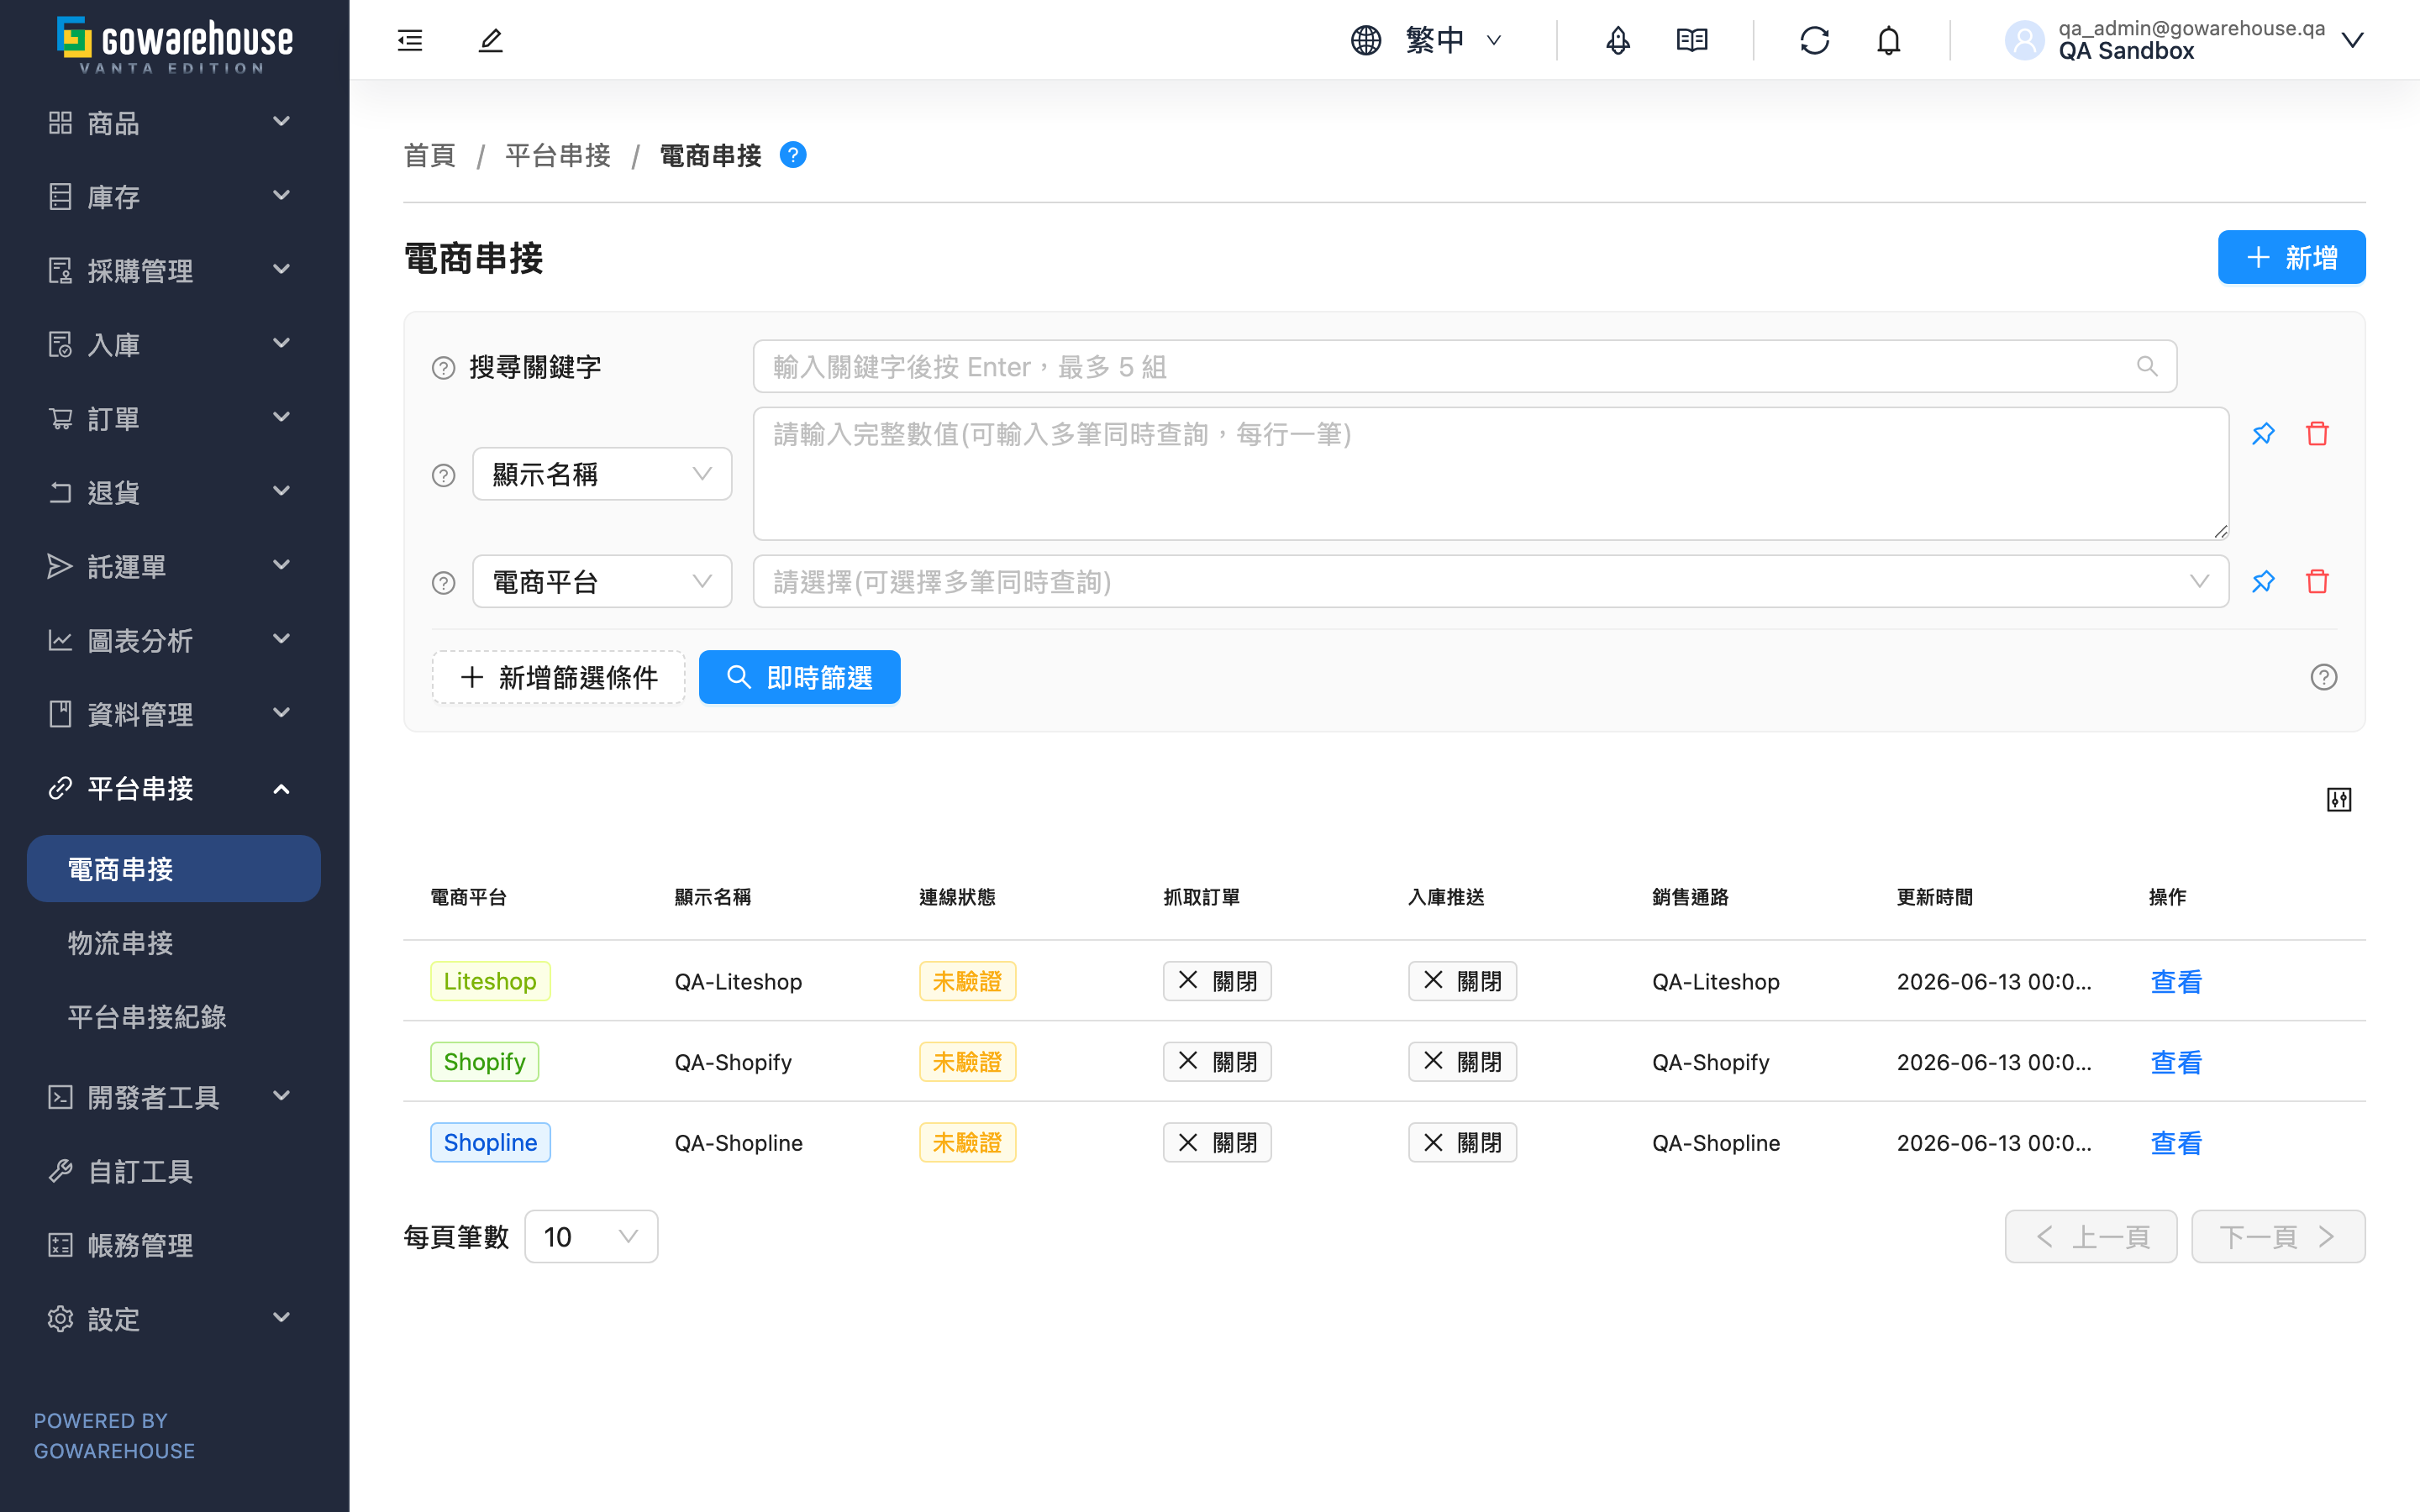Open the 請選擇 multi-select platform dropdown
Screen dimensions: 2420x1512
click(x=1491, y=581)
